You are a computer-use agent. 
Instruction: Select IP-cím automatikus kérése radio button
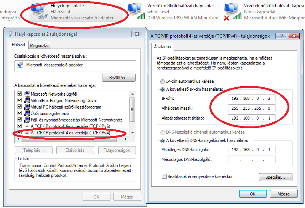162,82
